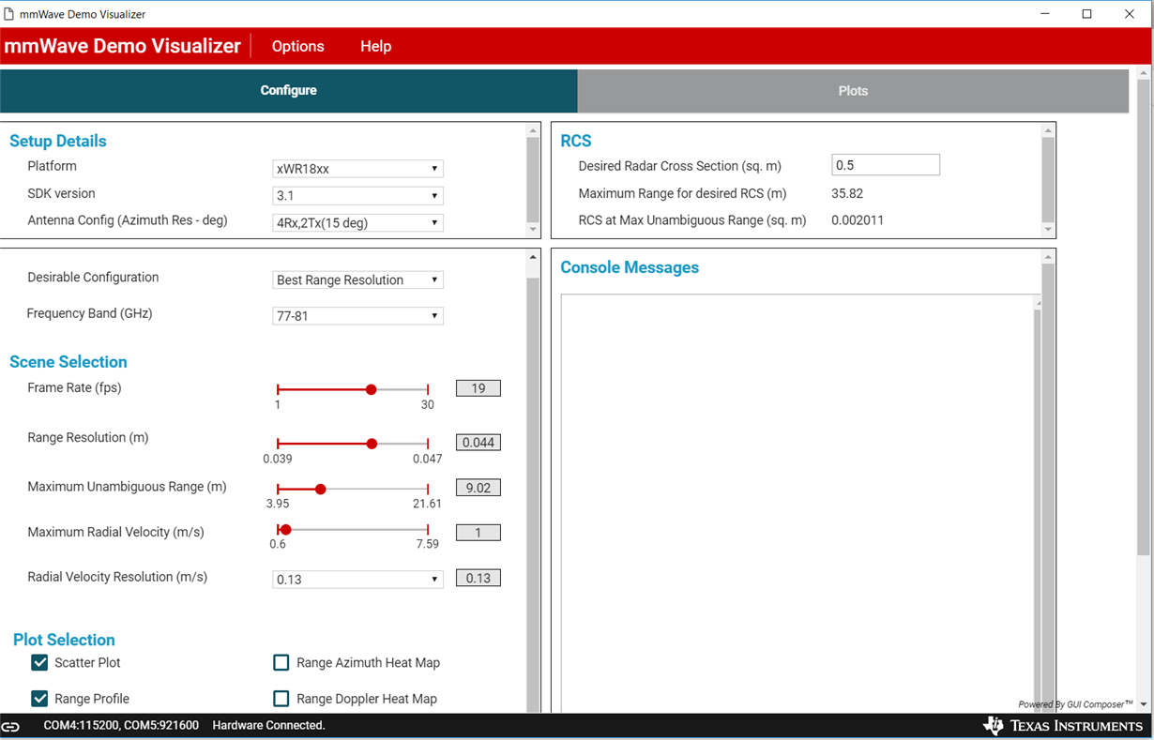Image resolution: width=1154 pixels, height=740 pixels.
Task: Click the Setup Details panel scroll down arrow
Action: pos(534,230)
